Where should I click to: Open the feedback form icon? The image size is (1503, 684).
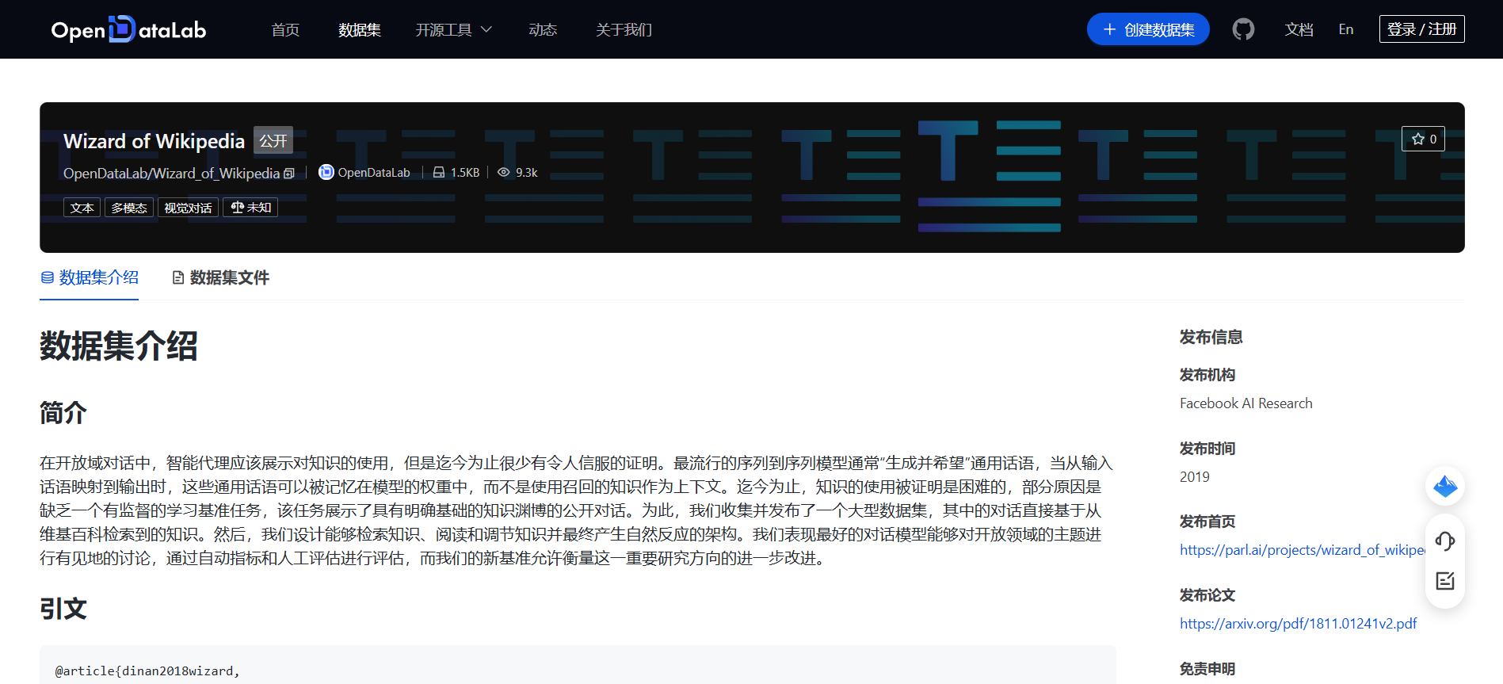pos(1445,581)
